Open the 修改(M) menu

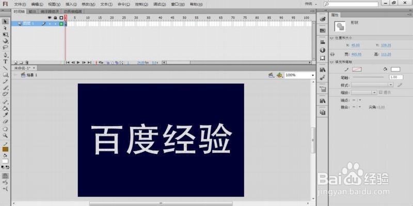click(x=88, y=5)
